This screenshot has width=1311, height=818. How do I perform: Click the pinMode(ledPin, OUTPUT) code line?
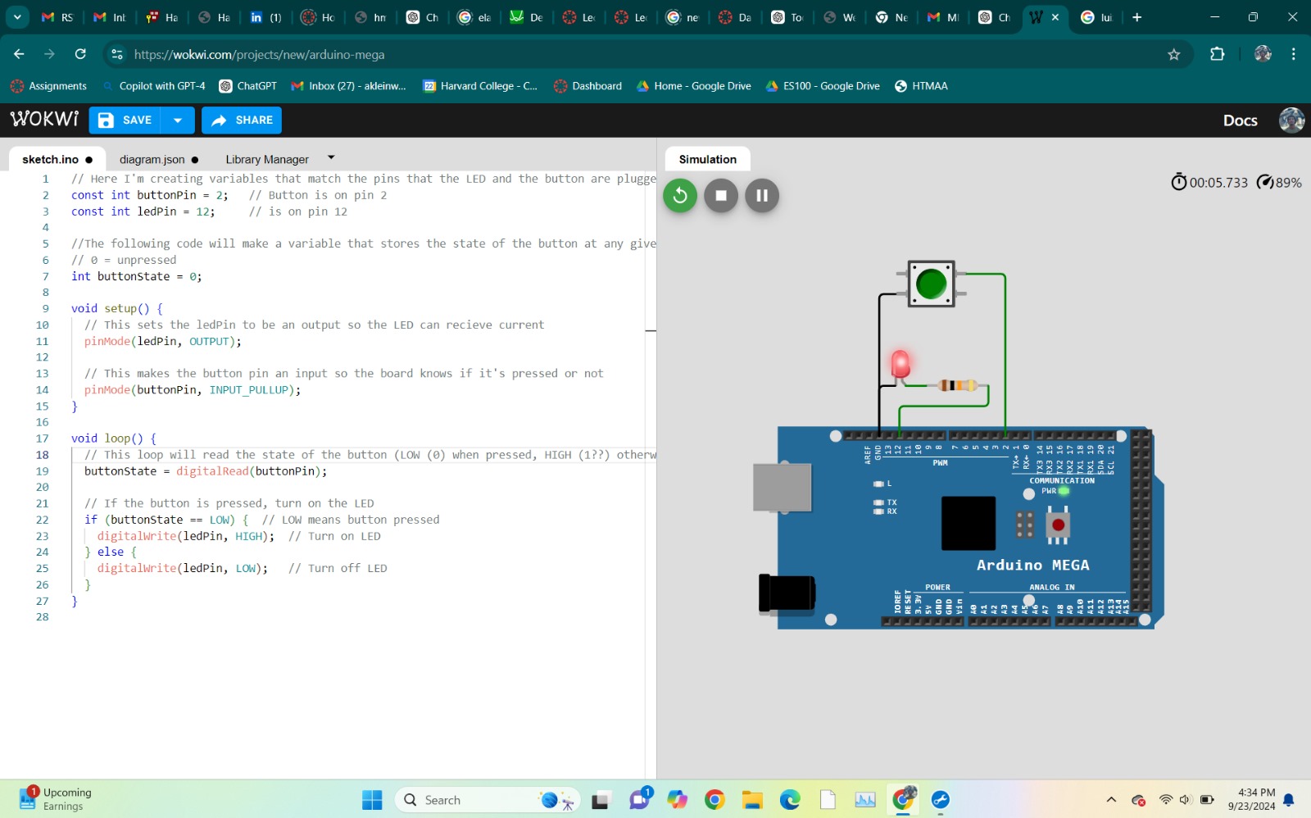pos(162,341)
